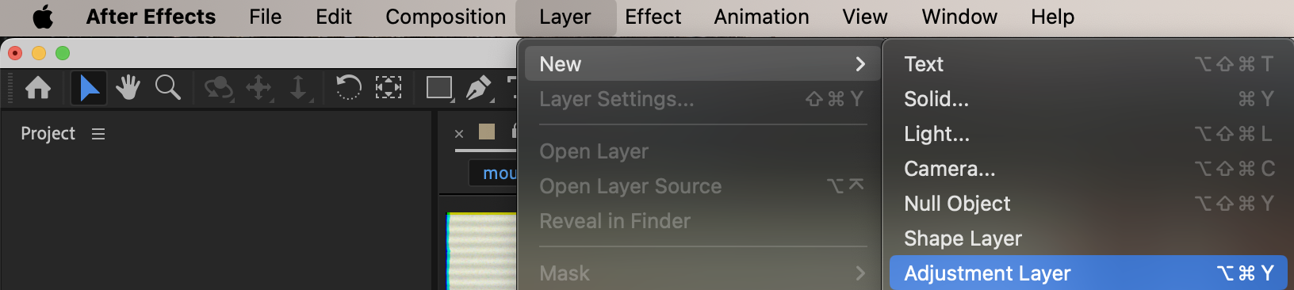Open the Project panel hamburger menu
The width and height of the screenshot is (1294, 290).
pyautogui.click(x=98, y=134)
